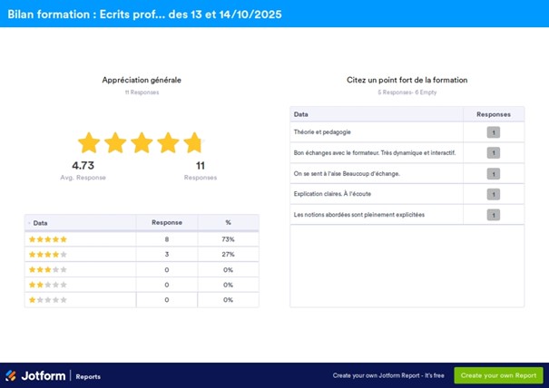Viewport: 549px width, 388px height.
Task: Click the five-star row icon in table
Action: (48, 239)
